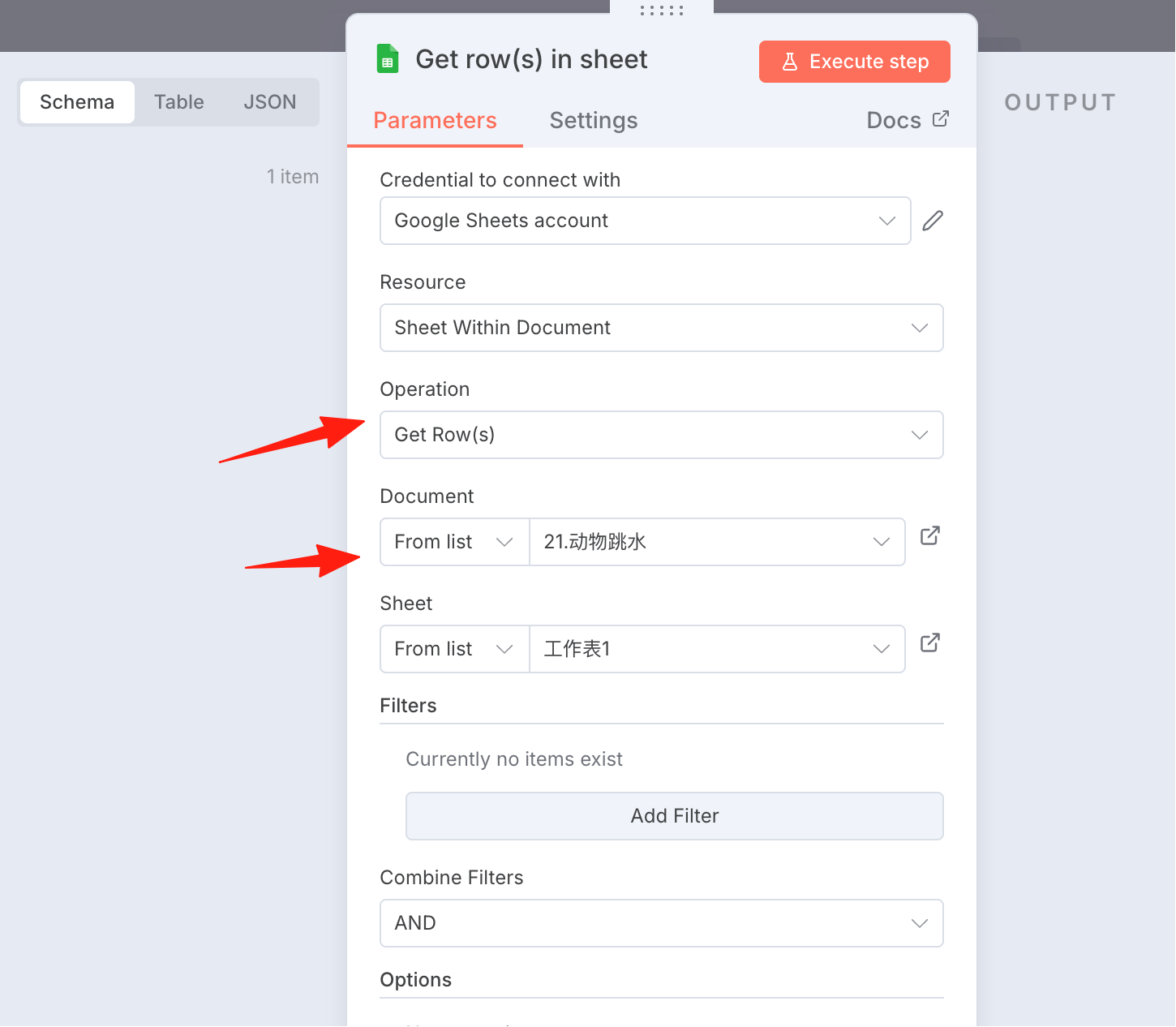The height and width of the screenshot is (1027, 1176).
Task: Click the Options section label
Action: pos(416,980)
